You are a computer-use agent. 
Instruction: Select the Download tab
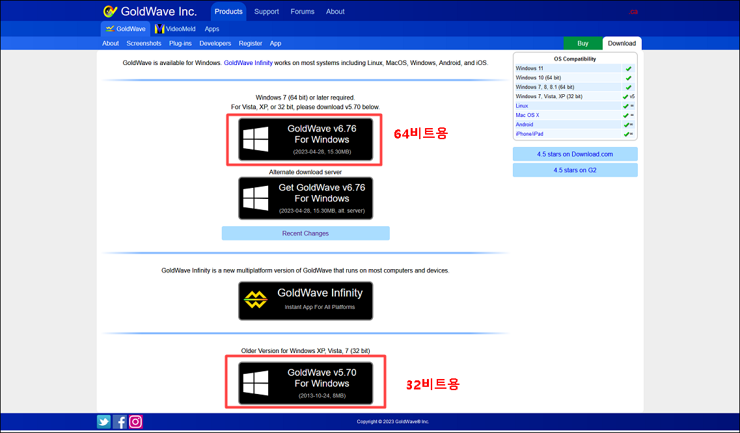coord(622,44)
